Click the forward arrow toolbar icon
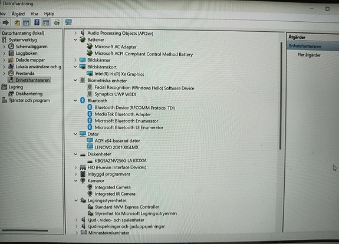Viewport: 339px width, 244px height. pos(6,22)
